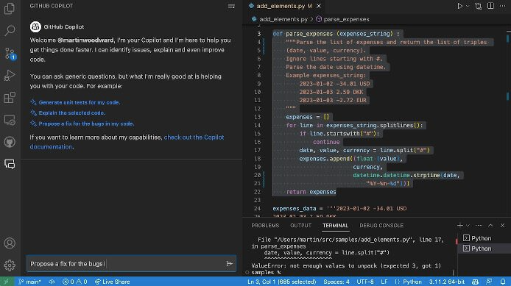Open Source Control view with badge
The width and height of the screenshot is (511, 286).
(10, 53)
